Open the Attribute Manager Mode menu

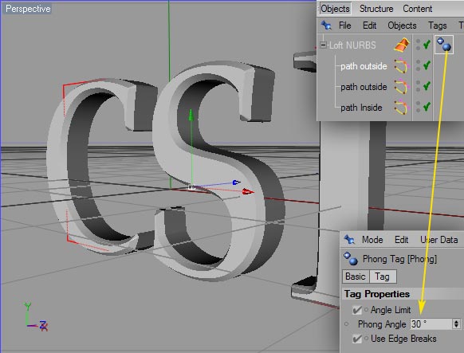point(372,240)
